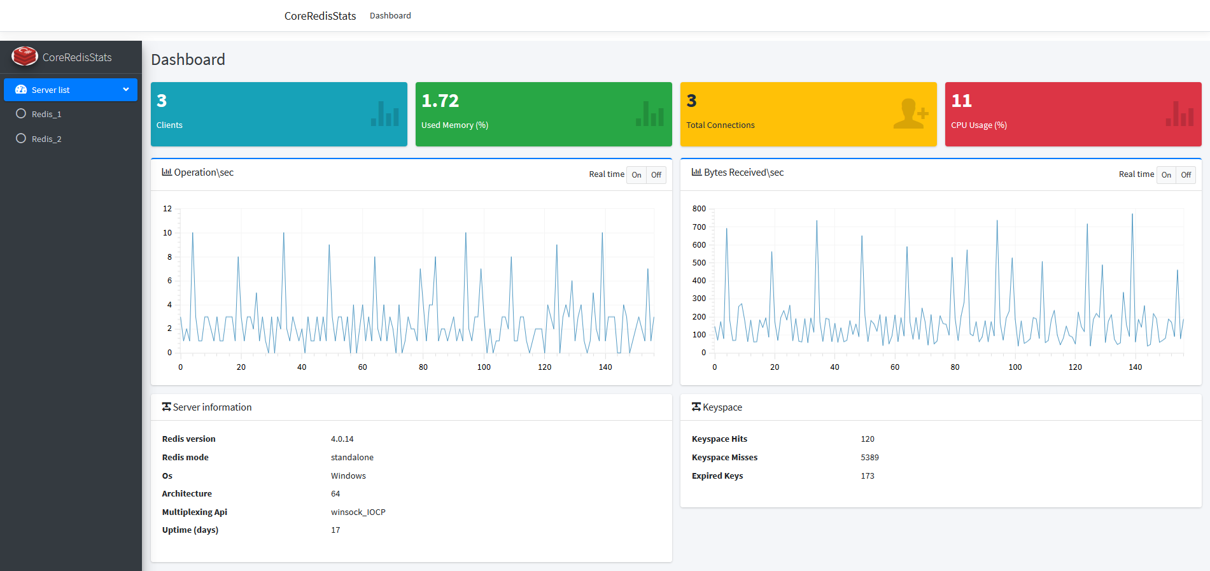
Task: Open the Dashboard link in top navbar
Action: click(390, 16)
